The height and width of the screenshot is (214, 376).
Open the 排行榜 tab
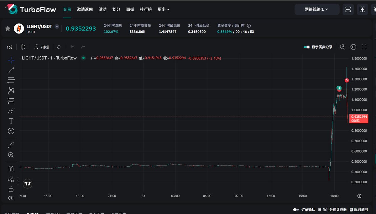[146, 9]
